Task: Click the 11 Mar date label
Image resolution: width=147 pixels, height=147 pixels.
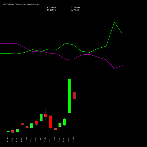Action: 31,140
